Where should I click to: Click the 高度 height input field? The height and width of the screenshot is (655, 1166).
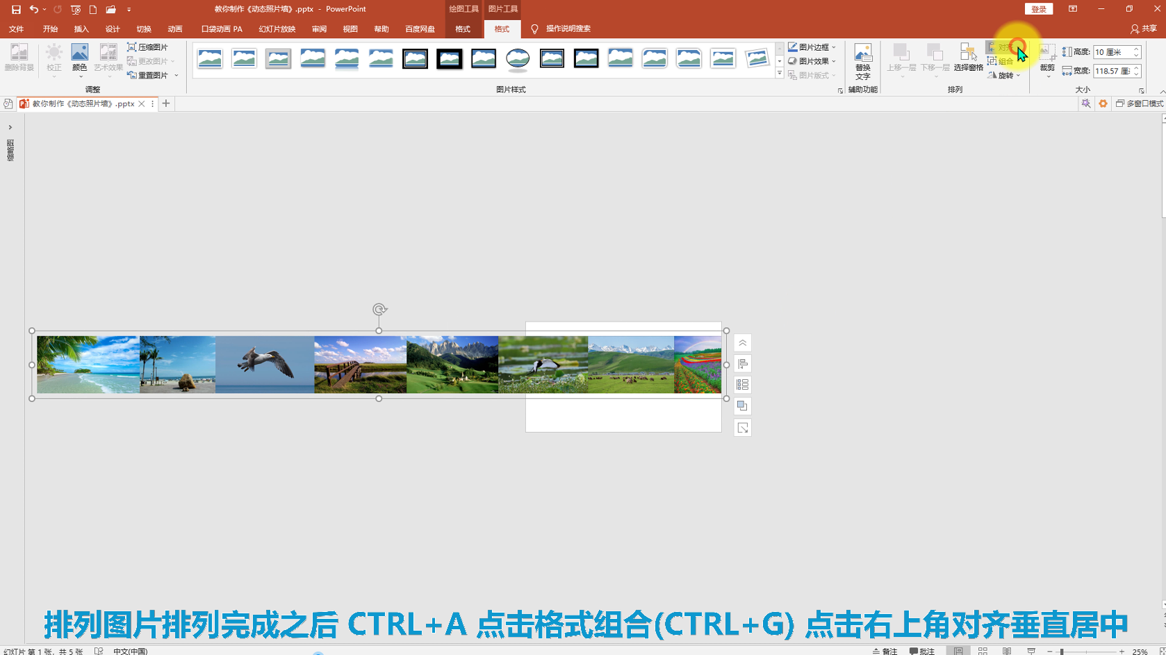tap(1112, 52)
